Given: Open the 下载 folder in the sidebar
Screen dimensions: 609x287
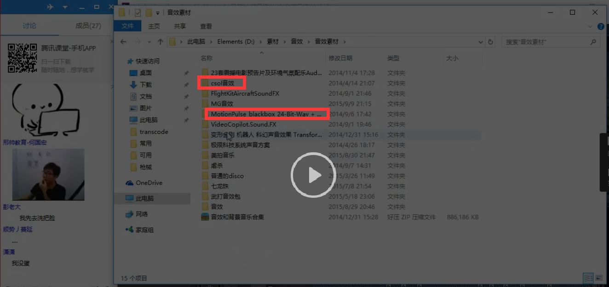Looking at the screenshot, I should [145, 85].
